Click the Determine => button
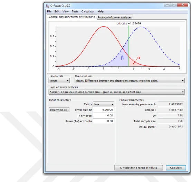 [59, 110]
